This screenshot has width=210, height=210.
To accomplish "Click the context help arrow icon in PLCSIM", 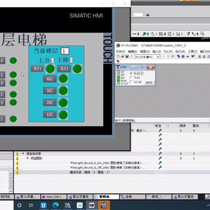I will click(x=193, y=57).
